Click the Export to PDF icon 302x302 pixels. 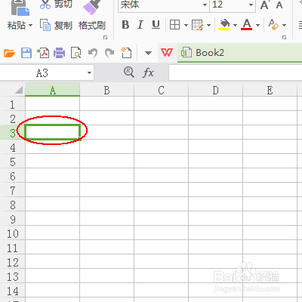43,53
